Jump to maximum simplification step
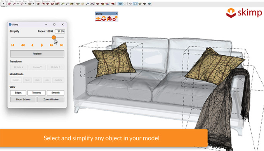 (x=62, y=45)
